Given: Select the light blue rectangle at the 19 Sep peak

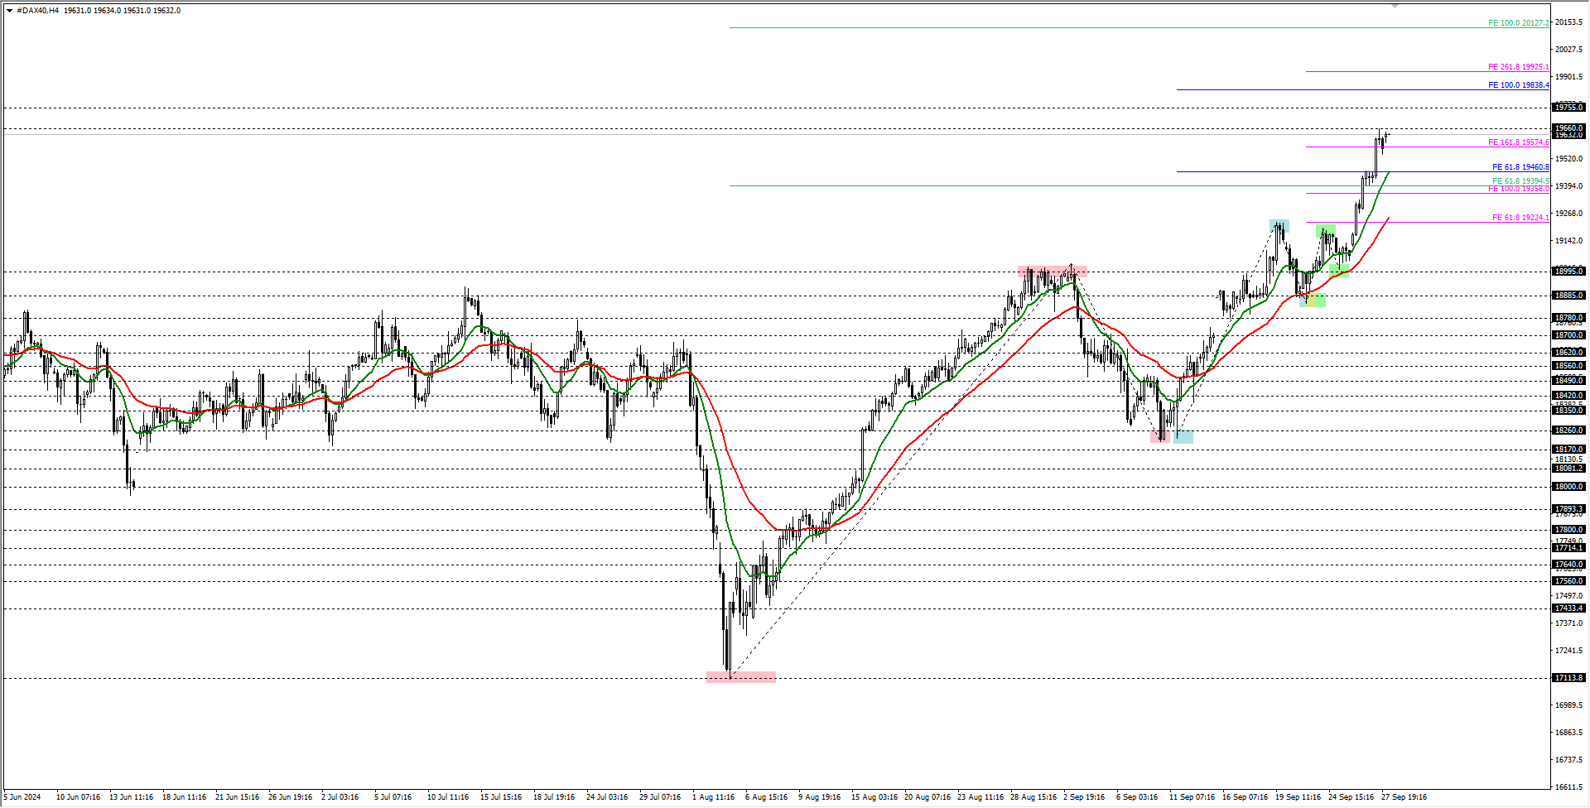Looking at the screenshot, I should pyautogui.click(x=1279, y=225).
